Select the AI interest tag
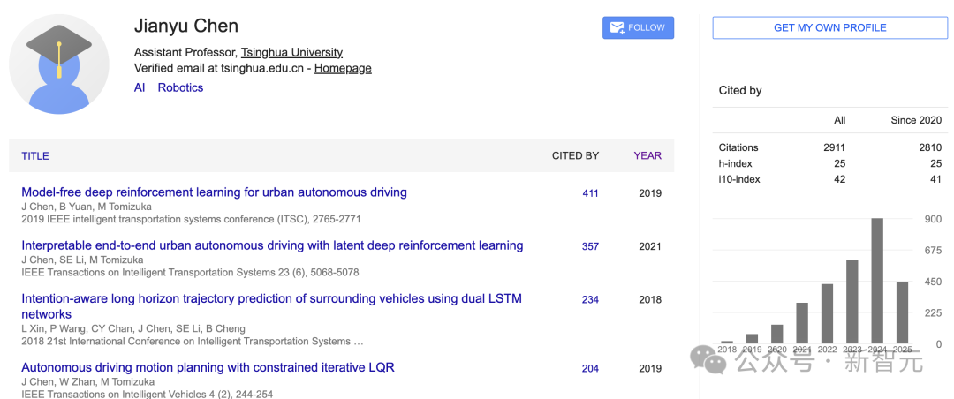 click(140, 87)
